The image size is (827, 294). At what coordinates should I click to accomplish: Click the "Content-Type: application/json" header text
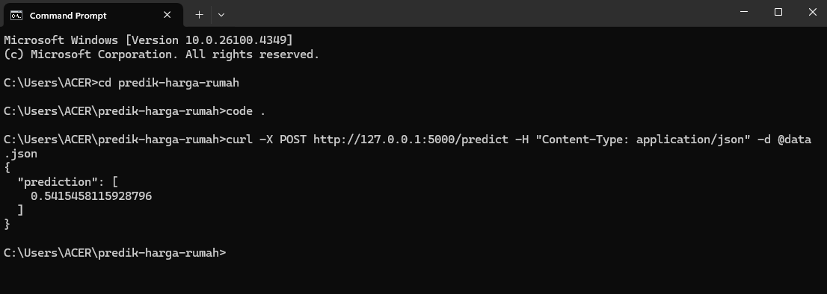(643, 140)
